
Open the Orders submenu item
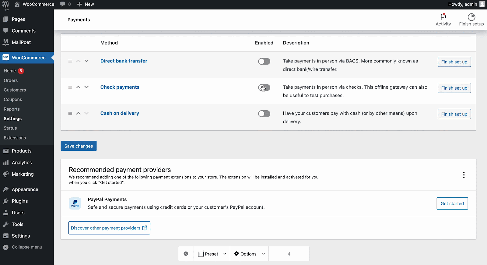pyautogui.click(x=11, y=80)
